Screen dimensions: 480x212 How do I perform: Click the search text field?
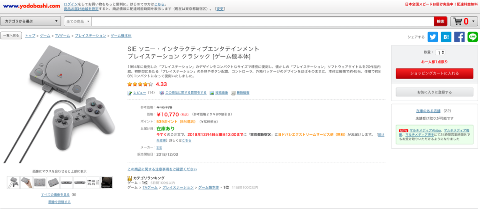pos(262,22)
